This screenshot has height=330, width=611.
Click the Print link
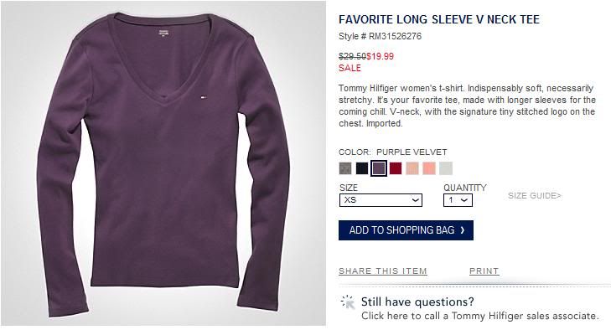click(x=484, y=271)
